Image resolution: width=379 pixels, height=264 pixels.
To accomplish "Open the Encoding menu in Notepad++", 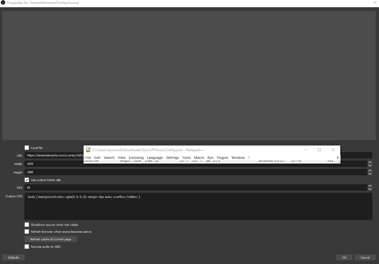I will tap(136, 158).
